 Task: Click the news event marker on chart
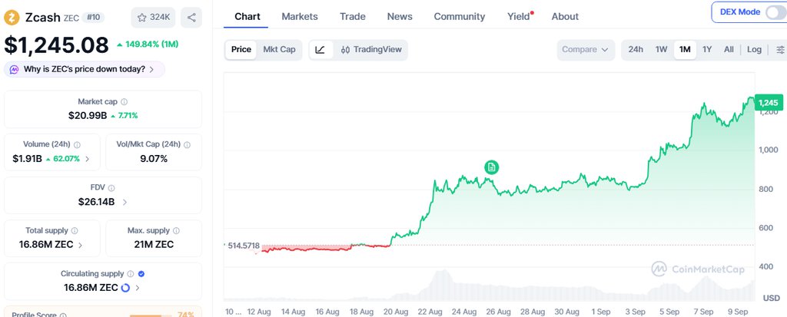click(x=491, y=167)
